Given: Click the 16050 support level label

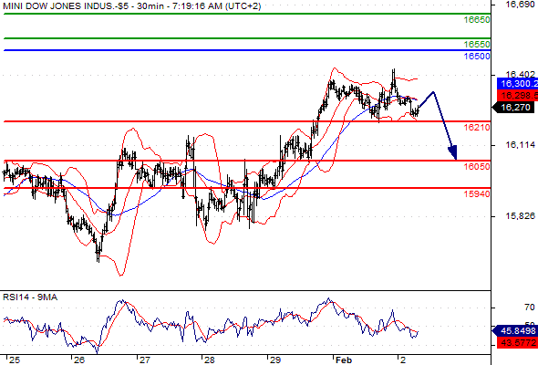Looking at the screenshot, I should [x=477, y=167].
